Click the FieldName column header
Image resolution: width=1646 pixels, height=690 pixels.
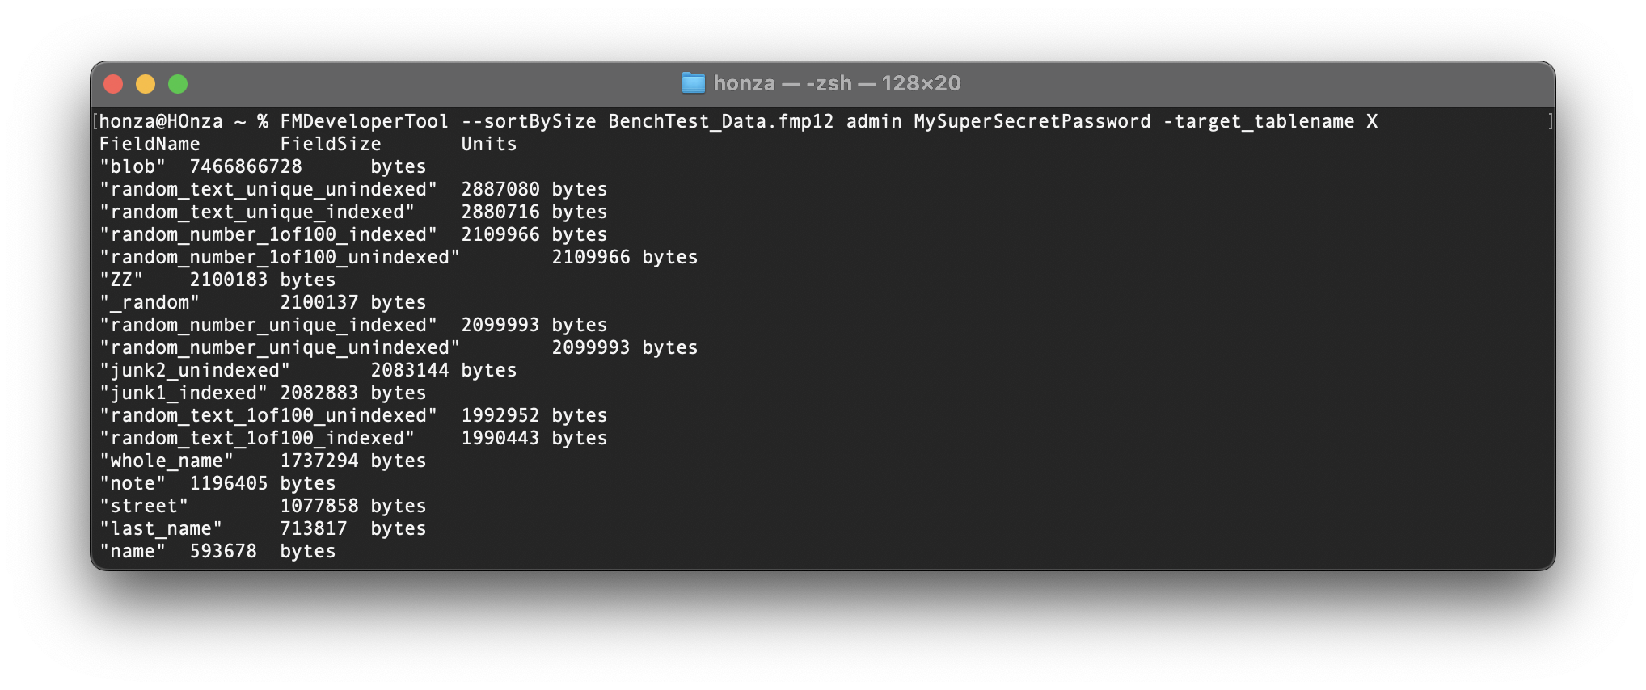pos(150,145)
